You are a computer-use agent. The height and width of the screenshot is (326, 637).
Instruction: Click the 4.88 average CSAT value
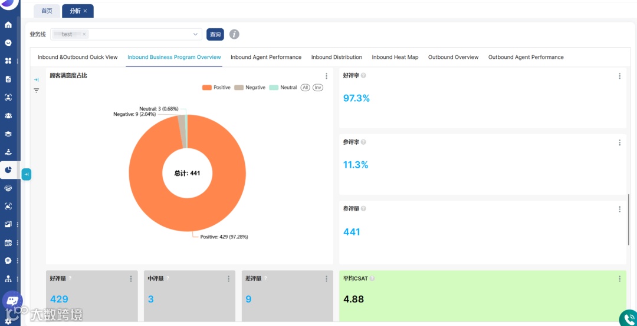click(x=353, y=300)
